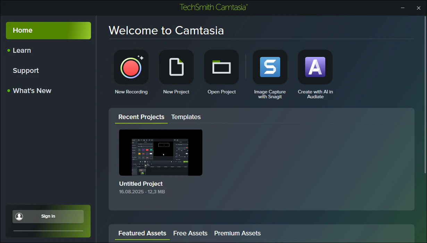Open What's New in the sidebar
427x243 pixels.
32,91
